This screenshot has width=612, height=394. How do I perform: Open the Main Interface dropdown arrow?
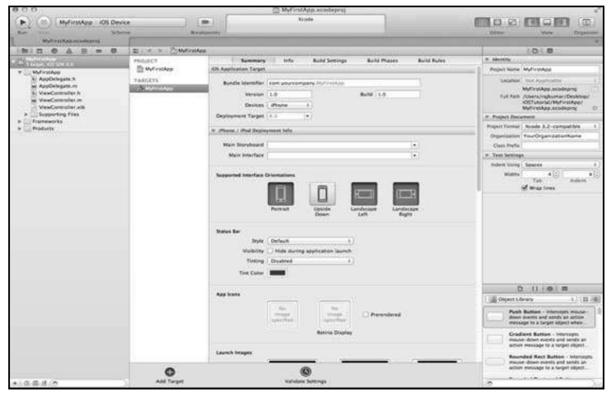[415, 155]
